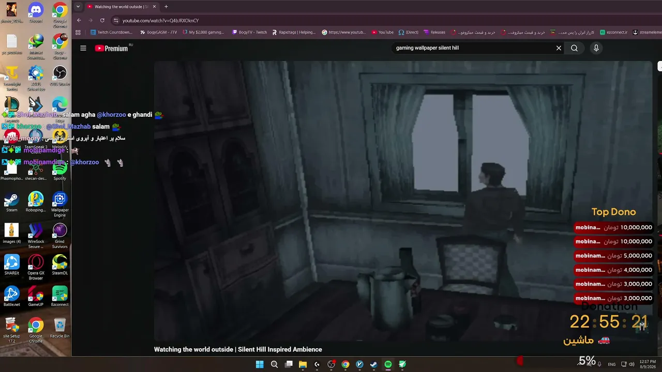Open Bogy - Chrome profile shortcut
Viewport: 662px width, 372px height.
point(60,47)
